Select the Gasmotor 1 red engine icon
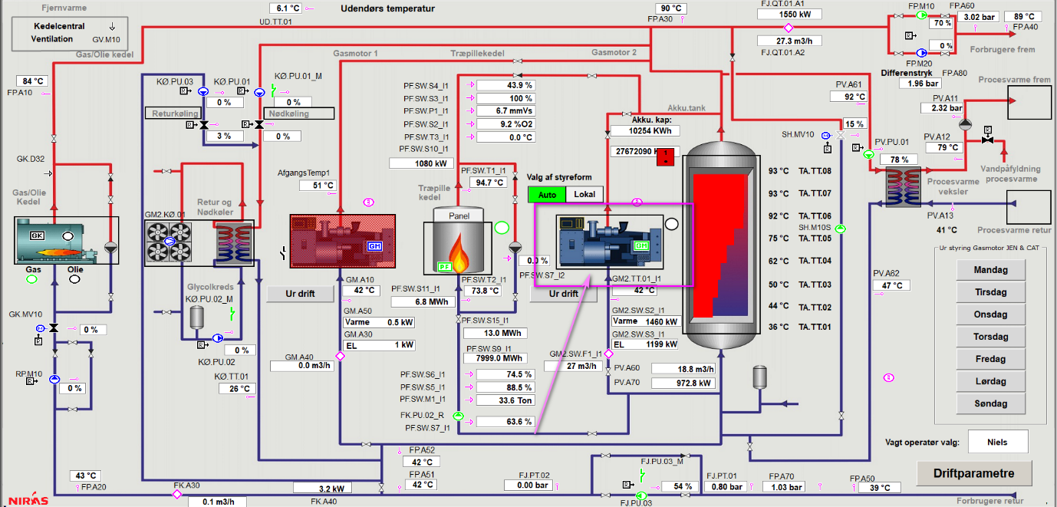Image resolution: width=1057 pixels, height=507 pixels. (x=342, y=241)
